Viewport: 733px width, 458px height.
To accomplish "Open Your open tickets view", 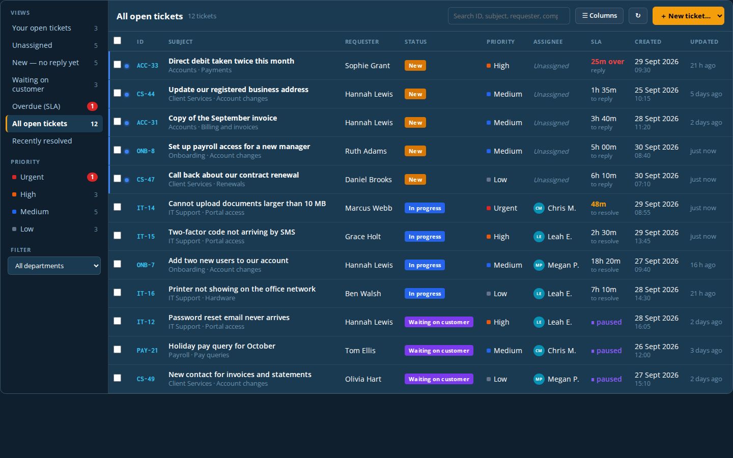I will [x=54, y=28].
